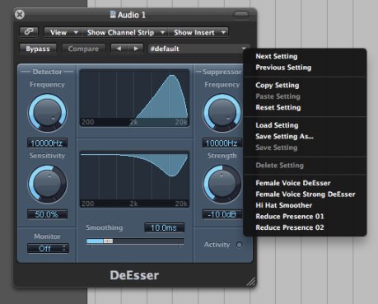Click the Suppressor section heading

(x=222, y=72)
